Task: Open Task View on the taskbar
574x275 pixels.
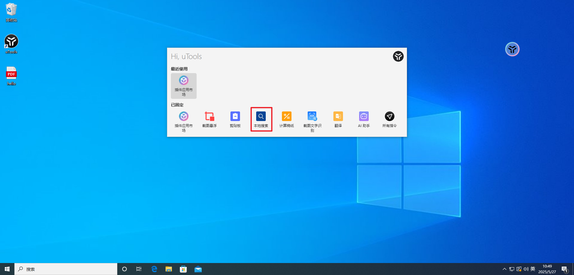Action: [139, 269]
